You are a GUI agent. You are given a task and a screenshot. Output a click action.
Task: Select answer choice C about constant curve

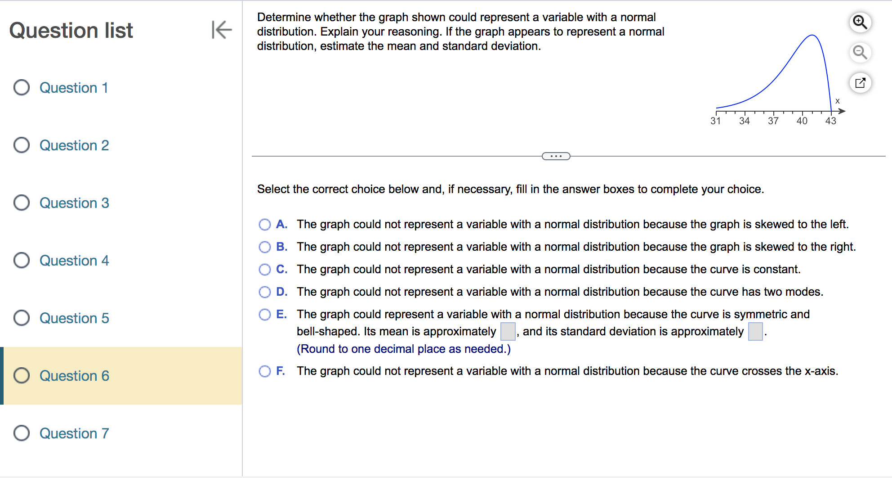[x=265, y=269]
